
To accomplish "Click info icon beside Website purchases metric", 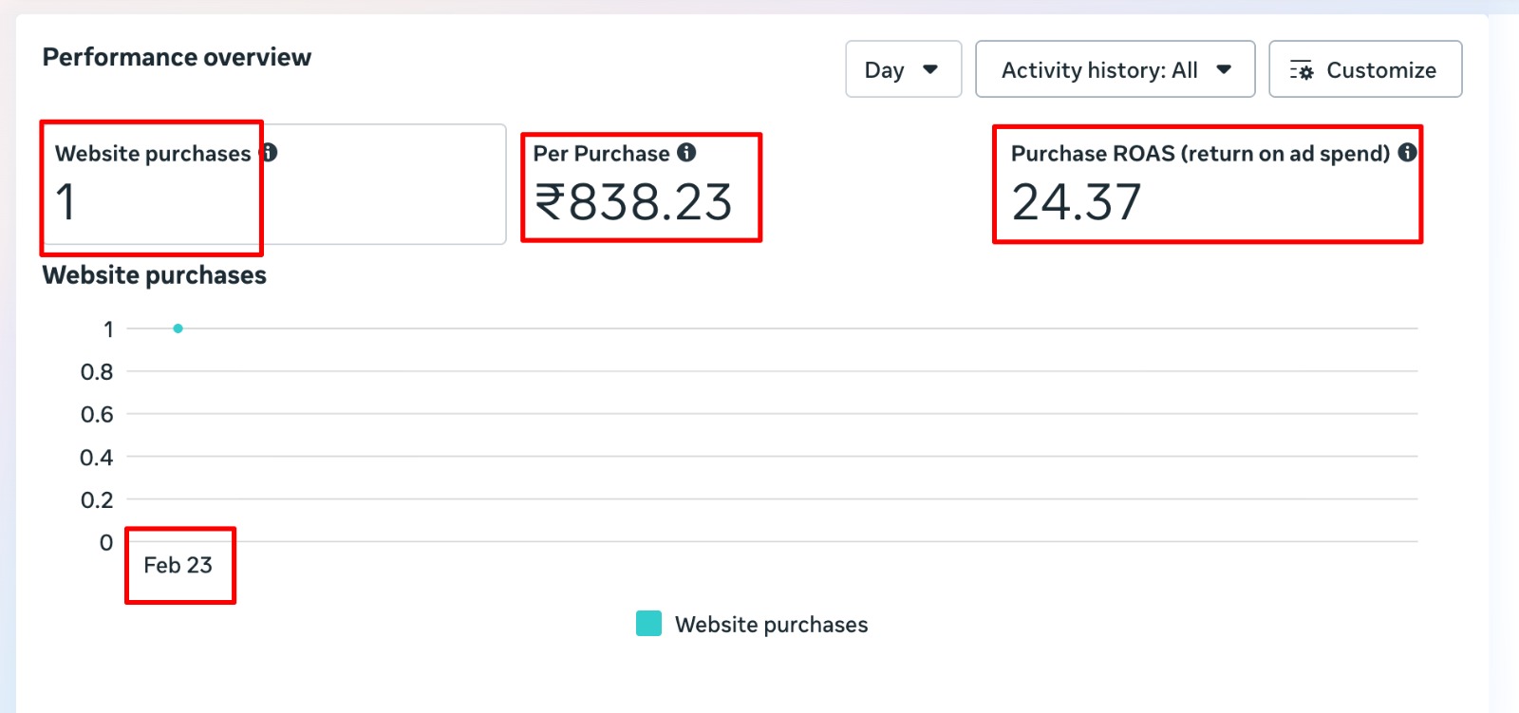I will pos(270,153).
